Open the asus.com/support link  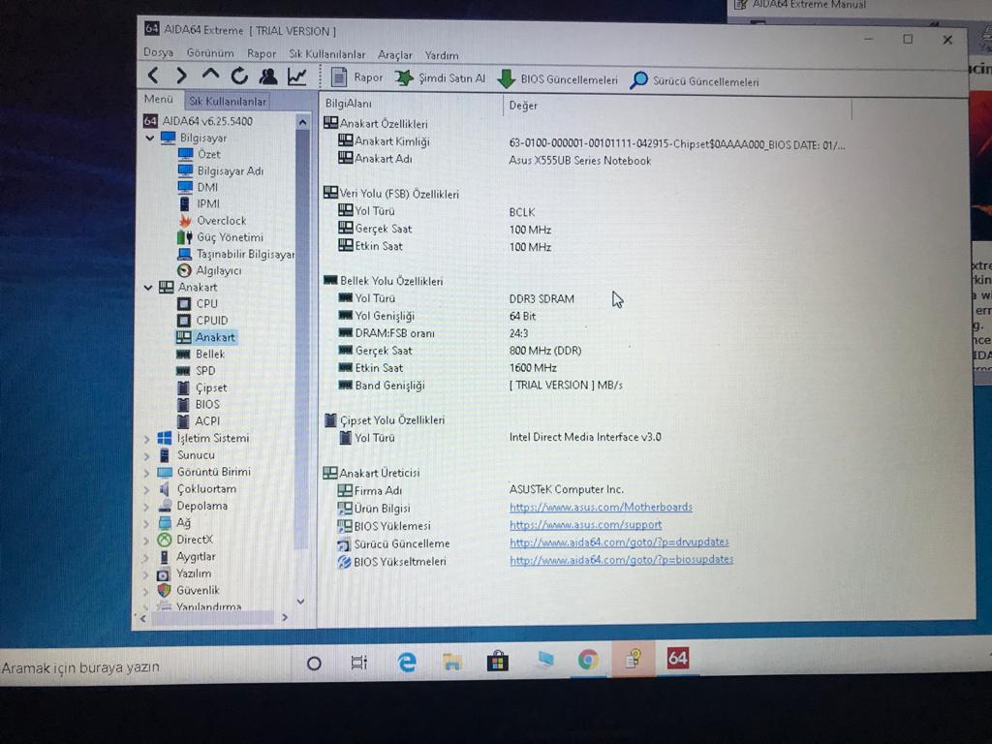click(586, 524)
